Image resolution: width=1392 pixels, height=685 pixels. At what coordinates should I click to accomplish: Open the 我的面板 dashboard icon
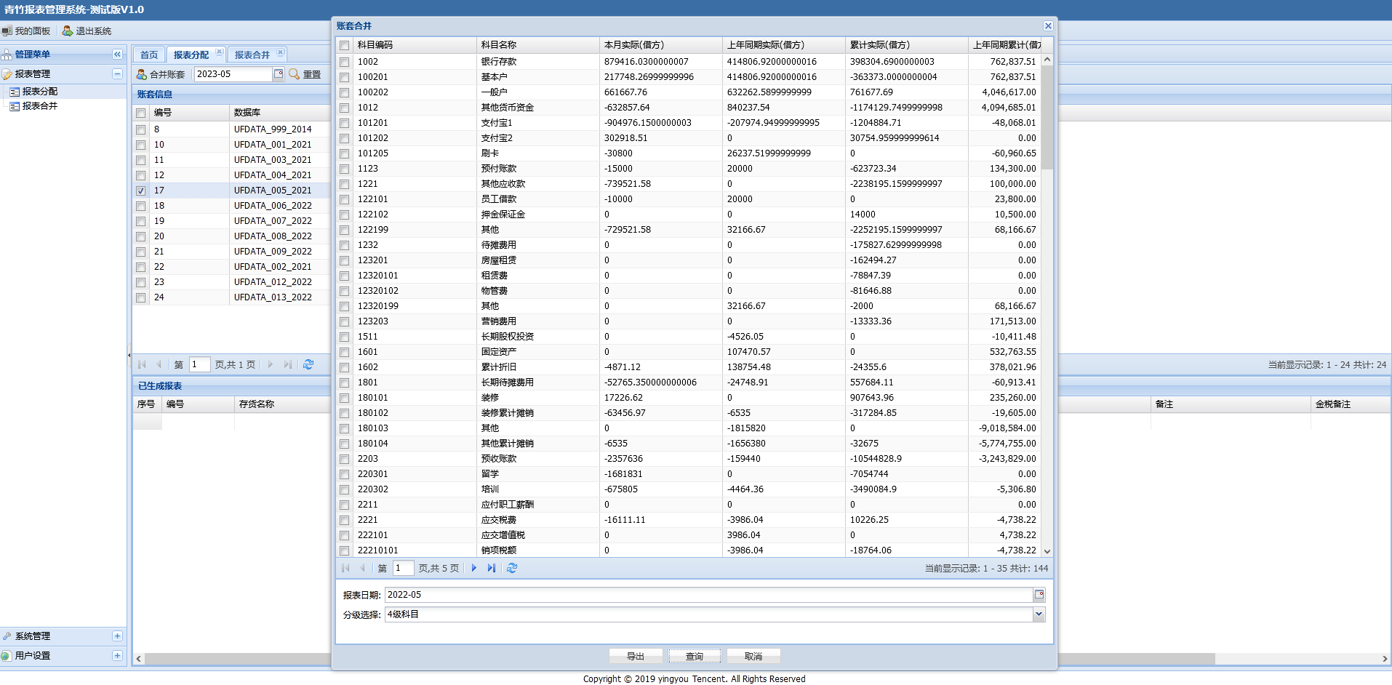coord(7,31)
